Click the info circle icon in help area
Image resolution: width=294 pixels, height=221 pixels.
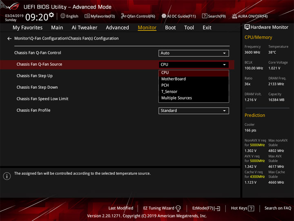pyautogui.click(x=7, y=176)
